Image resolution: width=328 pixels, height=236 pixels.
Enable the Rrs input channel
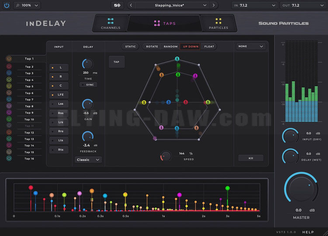[59, 131]
